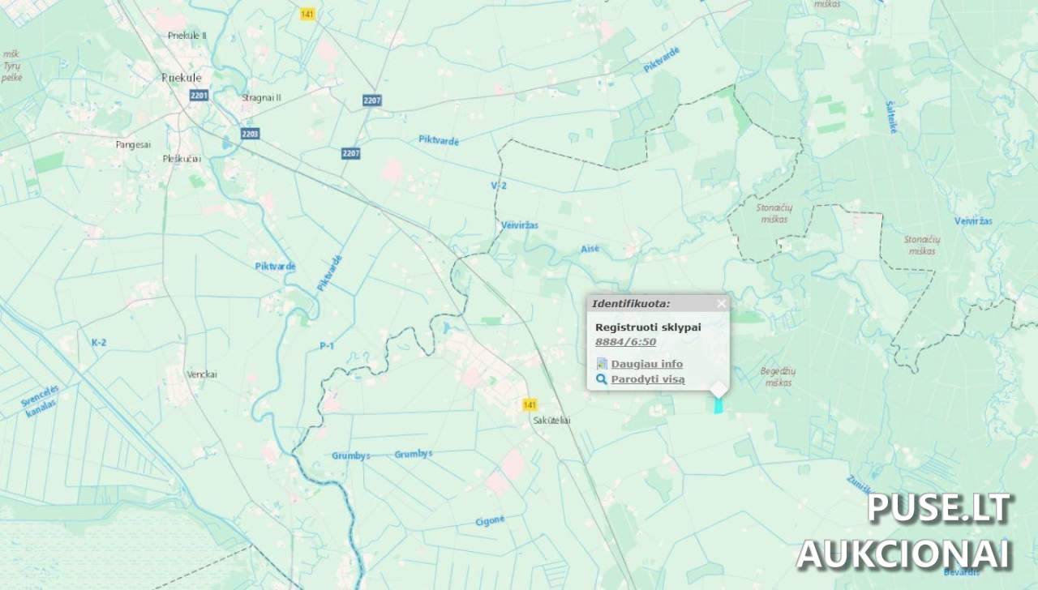The image size is (1038, 590).
Task: Click the Daugiau info link
Action: pyautogui.click(x=646, y=364)
